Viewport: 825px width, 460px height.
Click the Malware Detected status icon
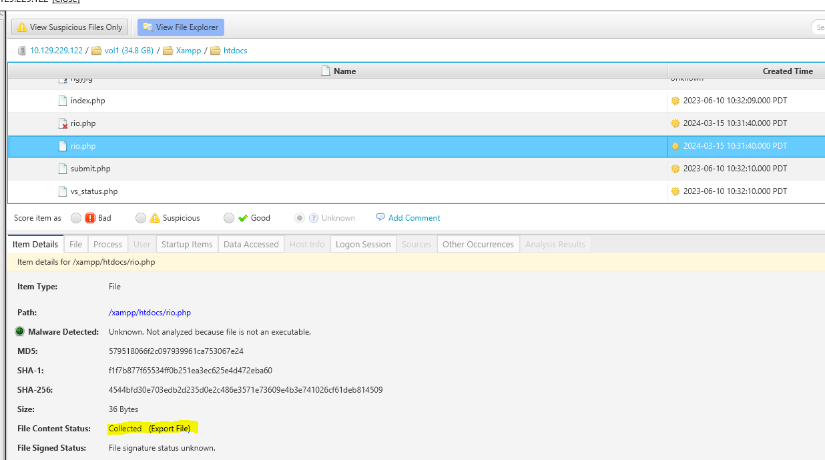point(20,331)
